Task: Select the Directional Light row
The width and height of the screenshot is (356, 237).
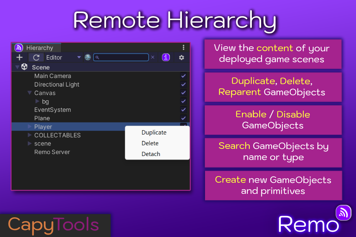Action: coord(101,84)
